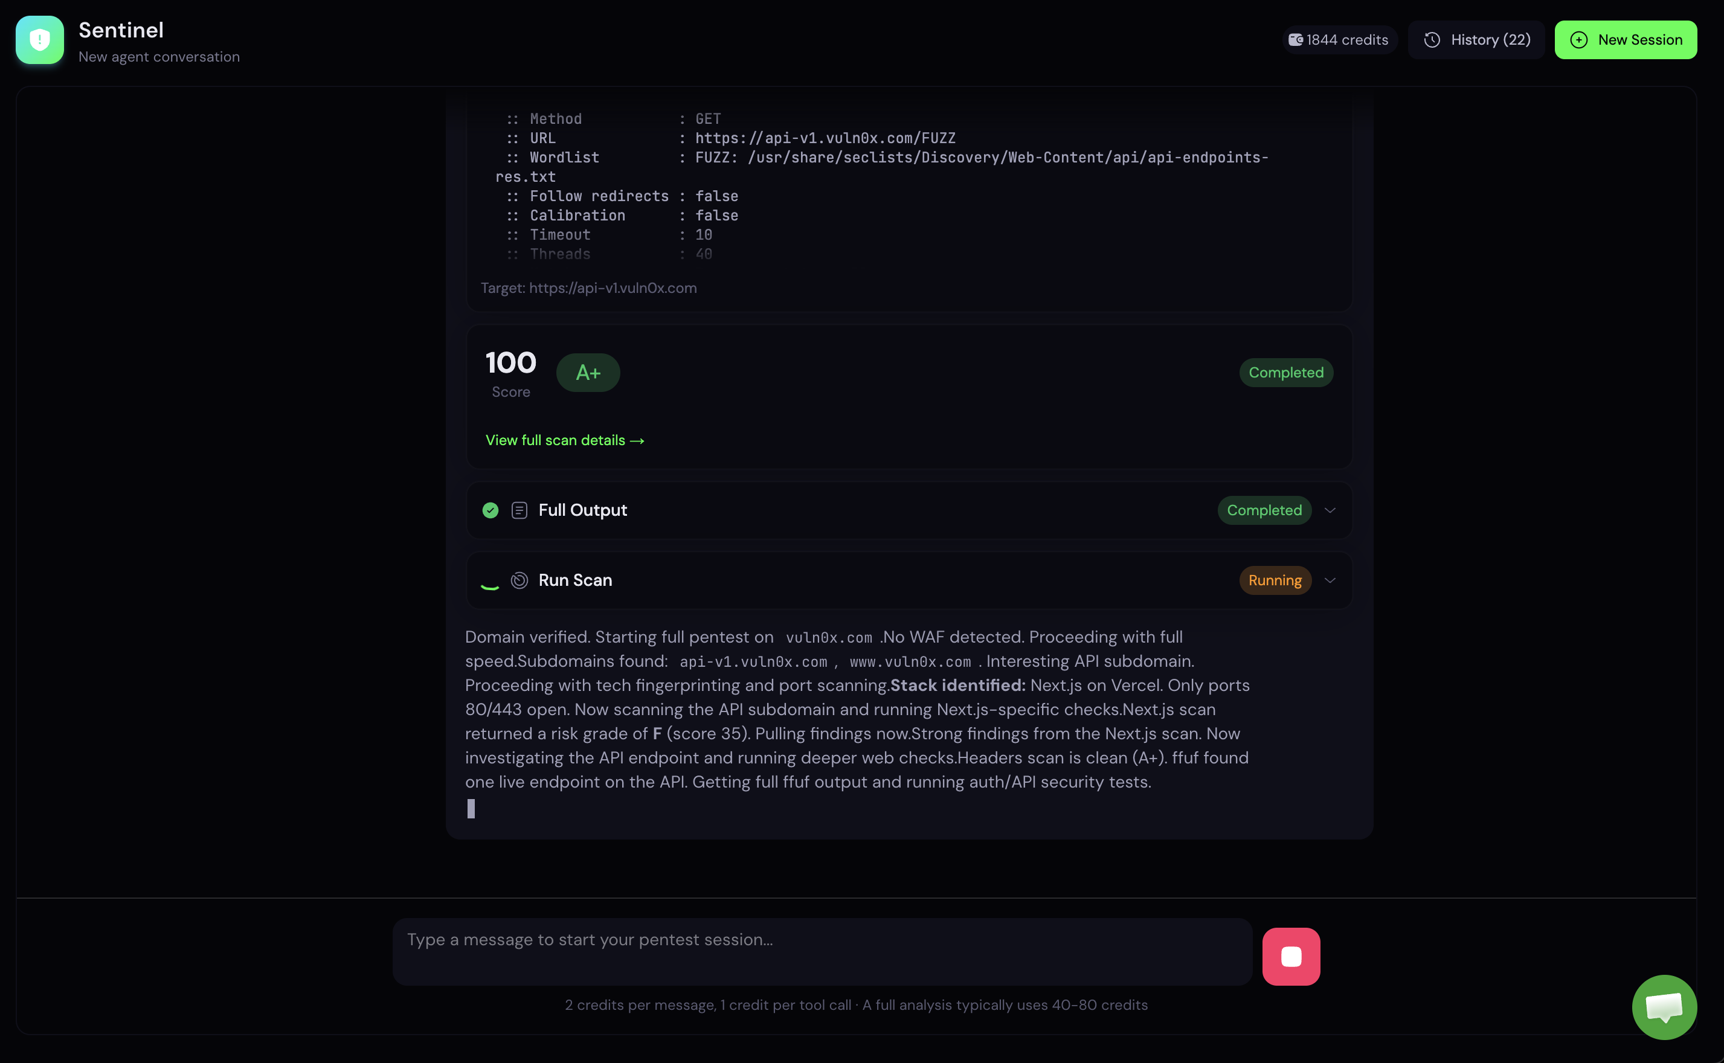This screenshot has width=1724, height=1063.
Task: Open the chat bubble in the bottom corner
Action: 1664,1007
